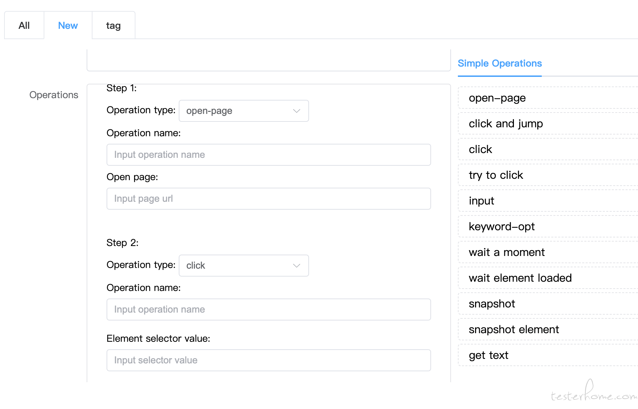
Task: Choose the get text operation
Action: pyautogui.click(x=548, y=355)
